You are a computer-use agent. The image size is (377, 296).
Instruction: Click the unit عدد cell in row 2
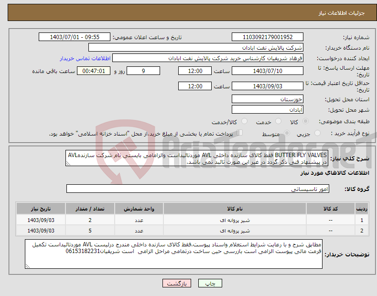click(x=139, y=231)
